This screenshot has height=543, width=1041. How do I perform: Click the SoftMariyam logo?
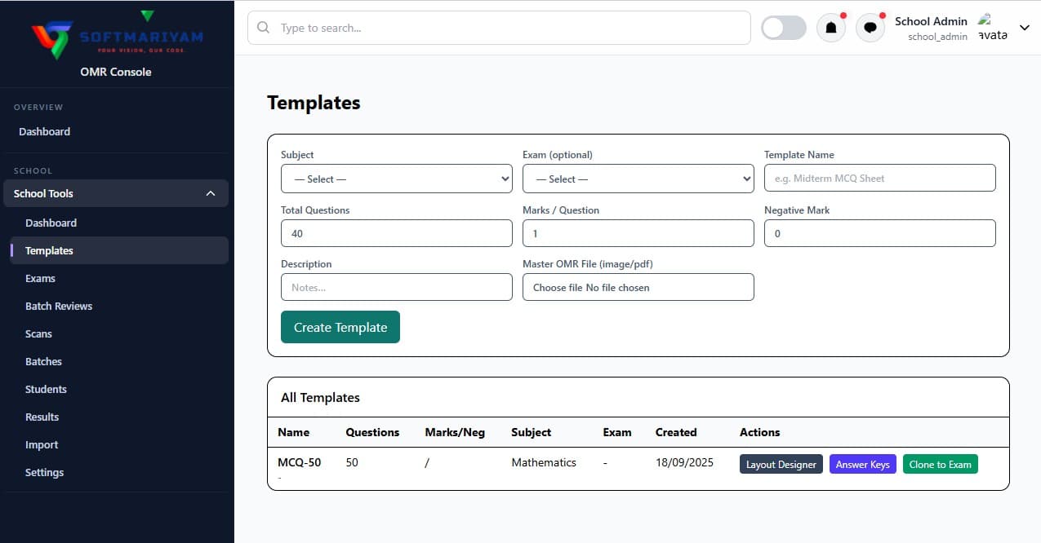pos(117,37)
